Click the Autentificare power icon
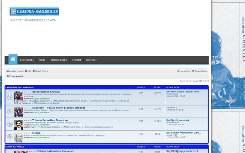Viewport: 245px width, 153px height. pos(193,71)
